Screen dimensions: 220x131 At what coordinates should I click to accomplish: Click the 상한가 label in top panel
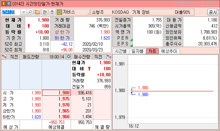click(x=62, y=32)
